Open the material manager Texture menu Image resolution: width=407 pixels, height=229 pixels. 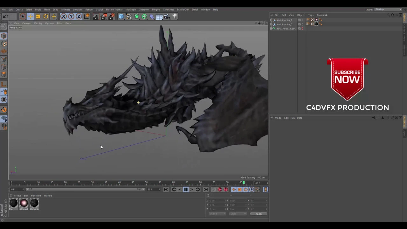[48, 196]
